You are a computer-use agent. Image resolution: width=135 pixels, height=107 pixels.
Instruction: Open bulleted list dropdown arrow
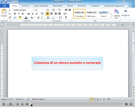point(50,10)
